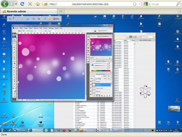Select the Rectangular Marquee tool
The height and width of the screenshot is (137, 182).
(14, 41)
